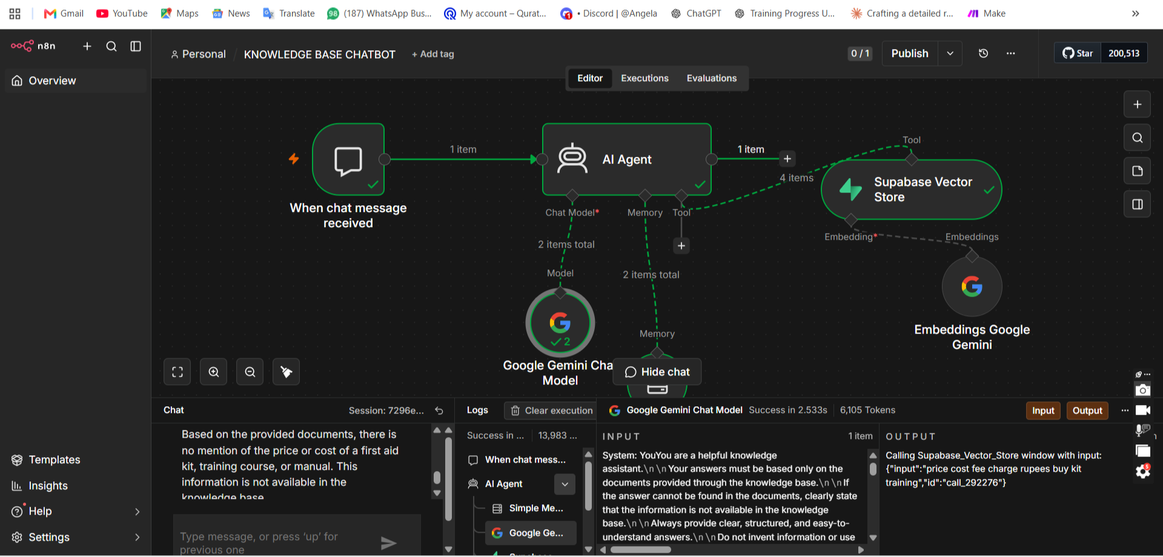This screenshot has width=1163, height=557.
Task: Select 'When chat mess...' log row
Action: click(519, 460)
